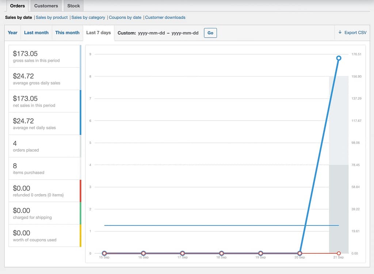This screenshot has height=274, width=374.
Task: Click the 21 Sep net sales peak point
Action: [339, 58]
